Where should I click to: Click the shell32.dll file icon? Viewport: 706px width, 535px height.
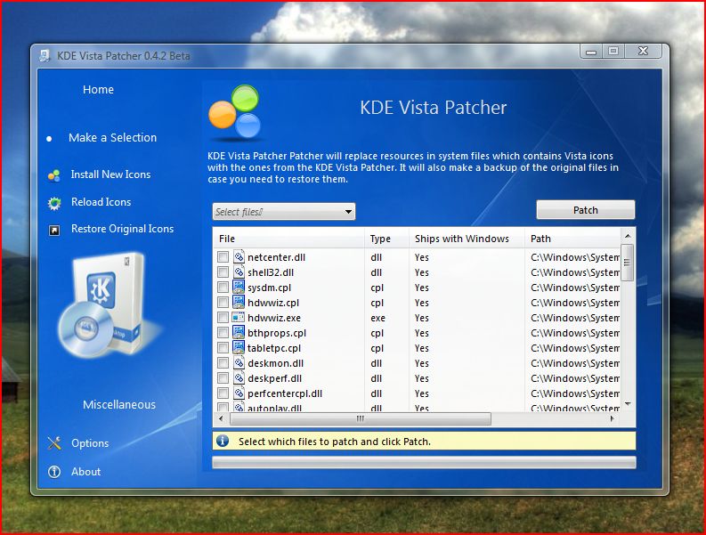(x=239, y=272)
